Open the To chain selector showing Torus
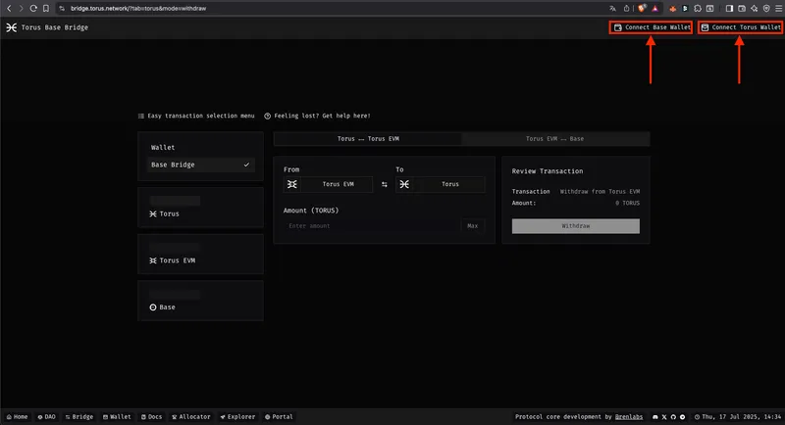 pyautogui.click(x=441, y=184)
